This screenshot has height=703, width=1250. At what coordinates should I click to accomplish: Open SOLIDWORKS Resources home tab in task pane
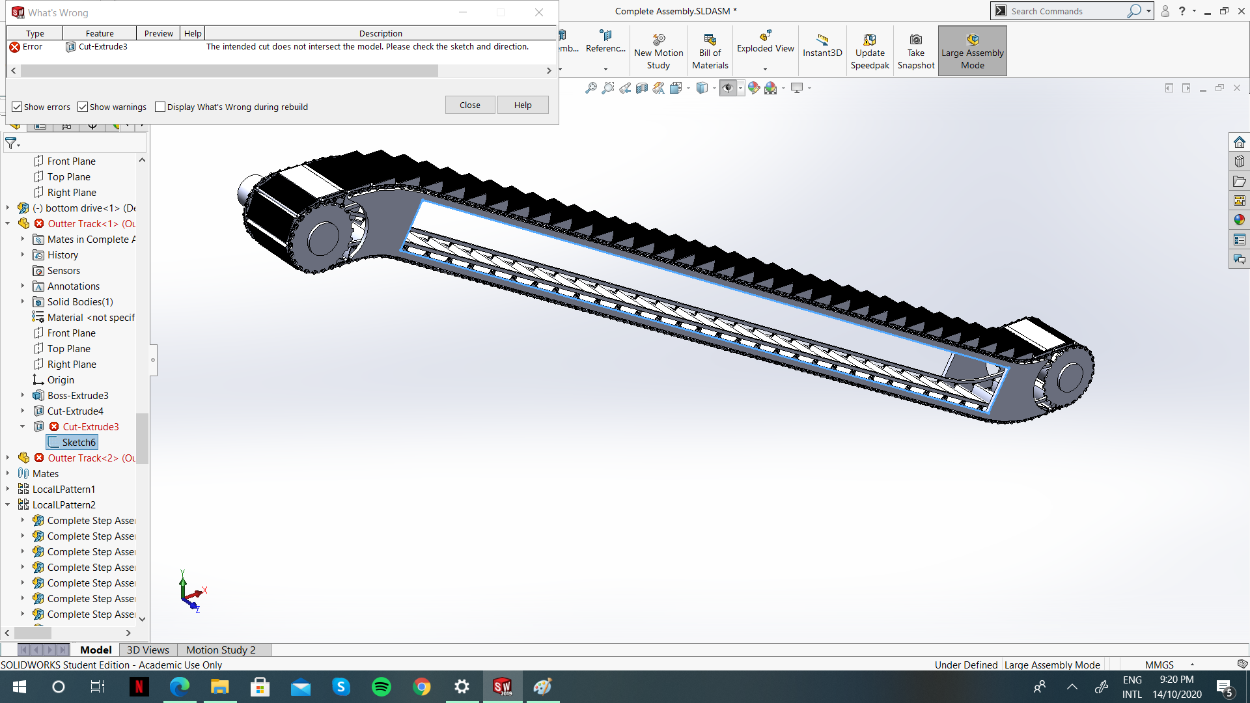point(1239,142)
